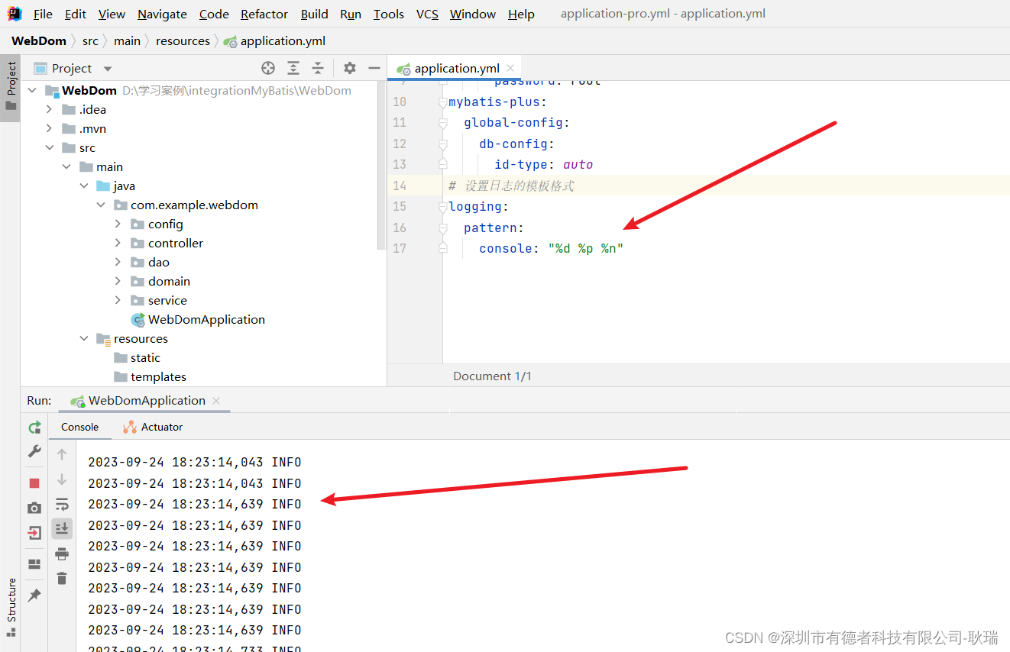Click the wrench icon in Run panel
This screenshot has height=652, width=1010.
34,451
